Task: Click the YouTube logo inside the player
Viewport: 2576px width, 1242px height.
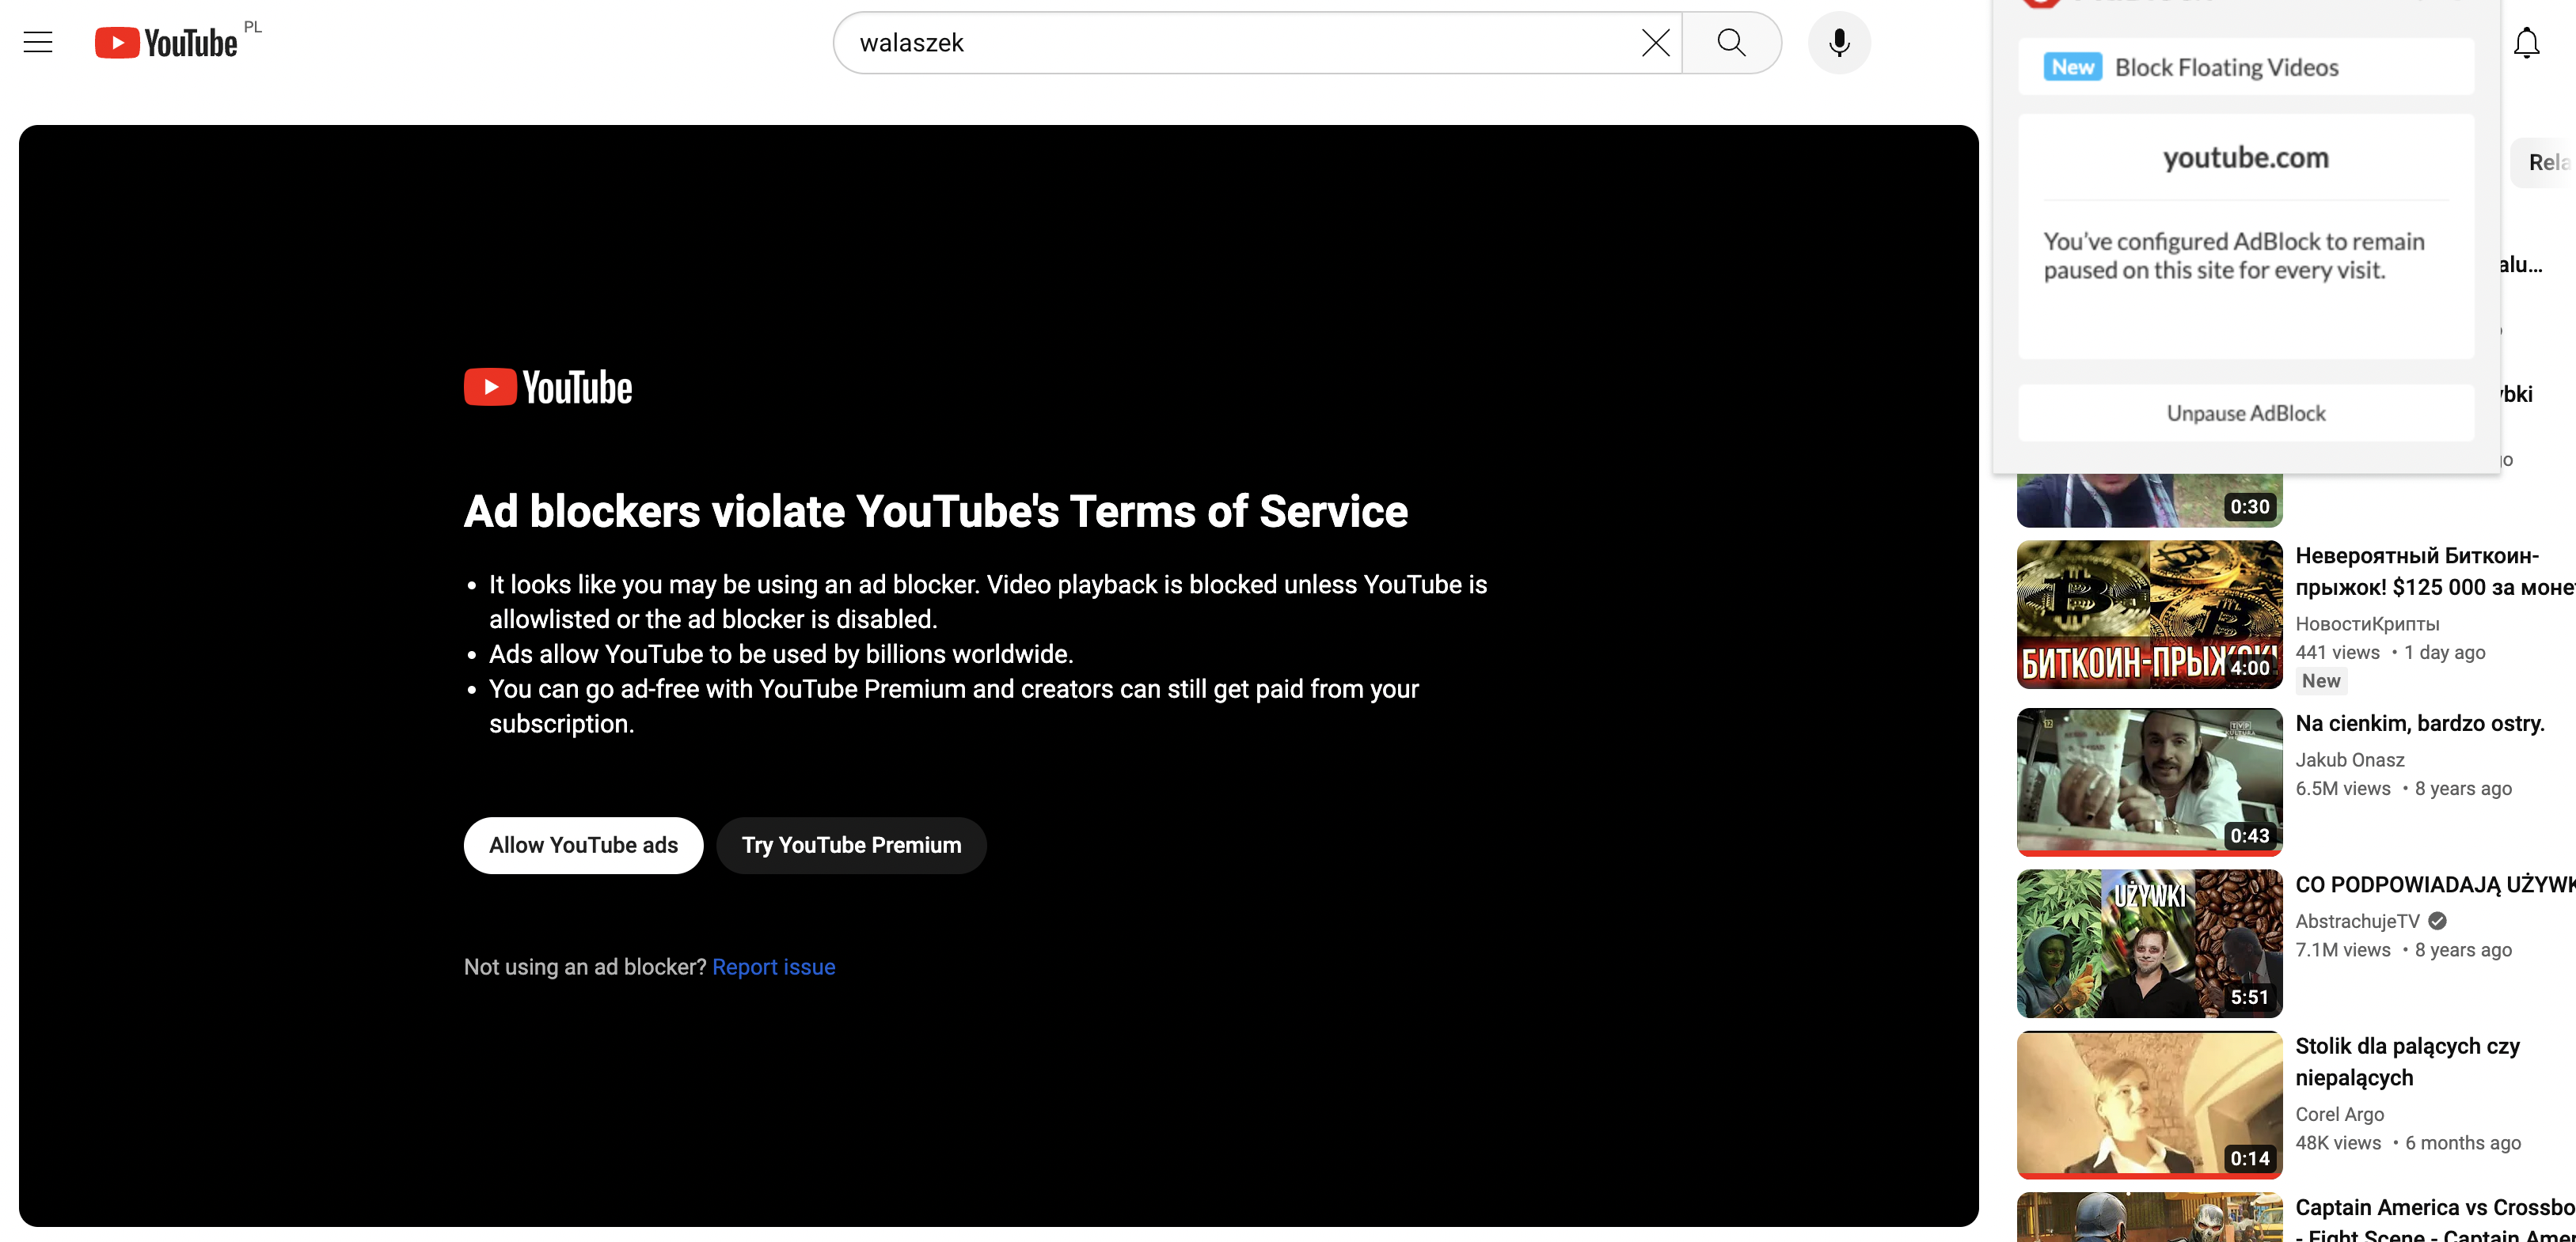Action: click(548, 388)
